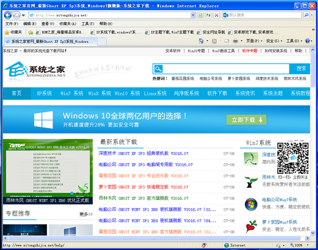
Task: Click the magnifier search button in IE toolbar
Action: point(306,15)
